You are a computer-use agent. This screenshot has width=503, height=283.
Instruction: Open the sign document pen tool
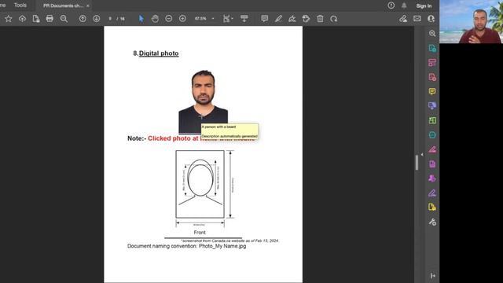(x=292, y=19)
